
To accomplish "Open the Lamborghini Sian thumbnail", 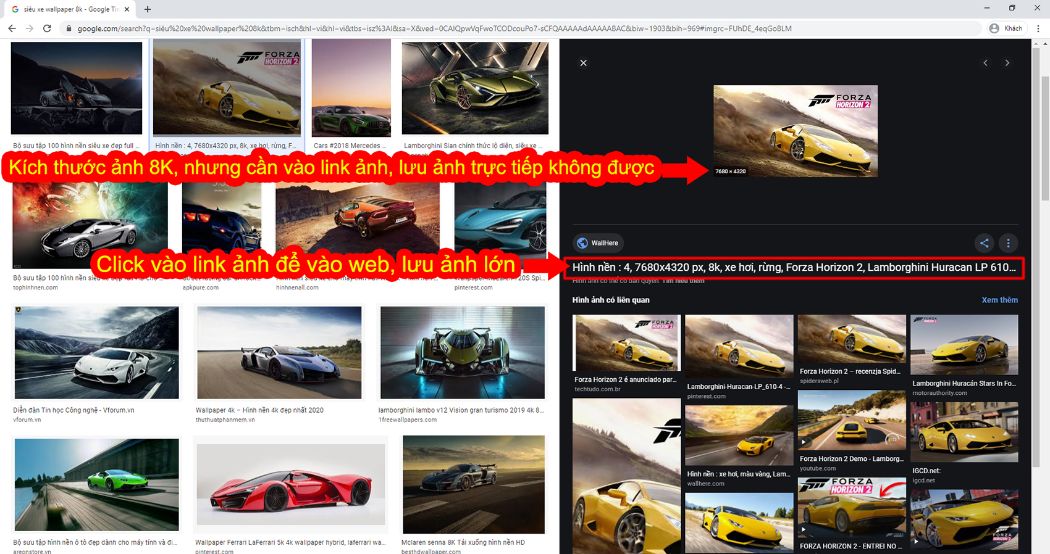I will (x=475, y=88).
